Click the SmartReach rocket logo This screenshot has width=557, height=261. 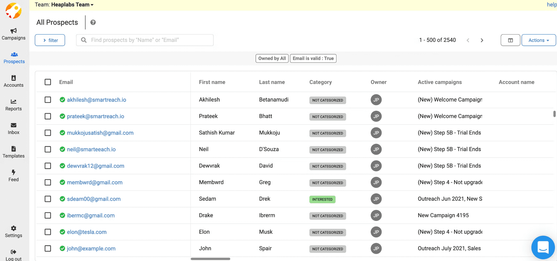coord(14,11)
